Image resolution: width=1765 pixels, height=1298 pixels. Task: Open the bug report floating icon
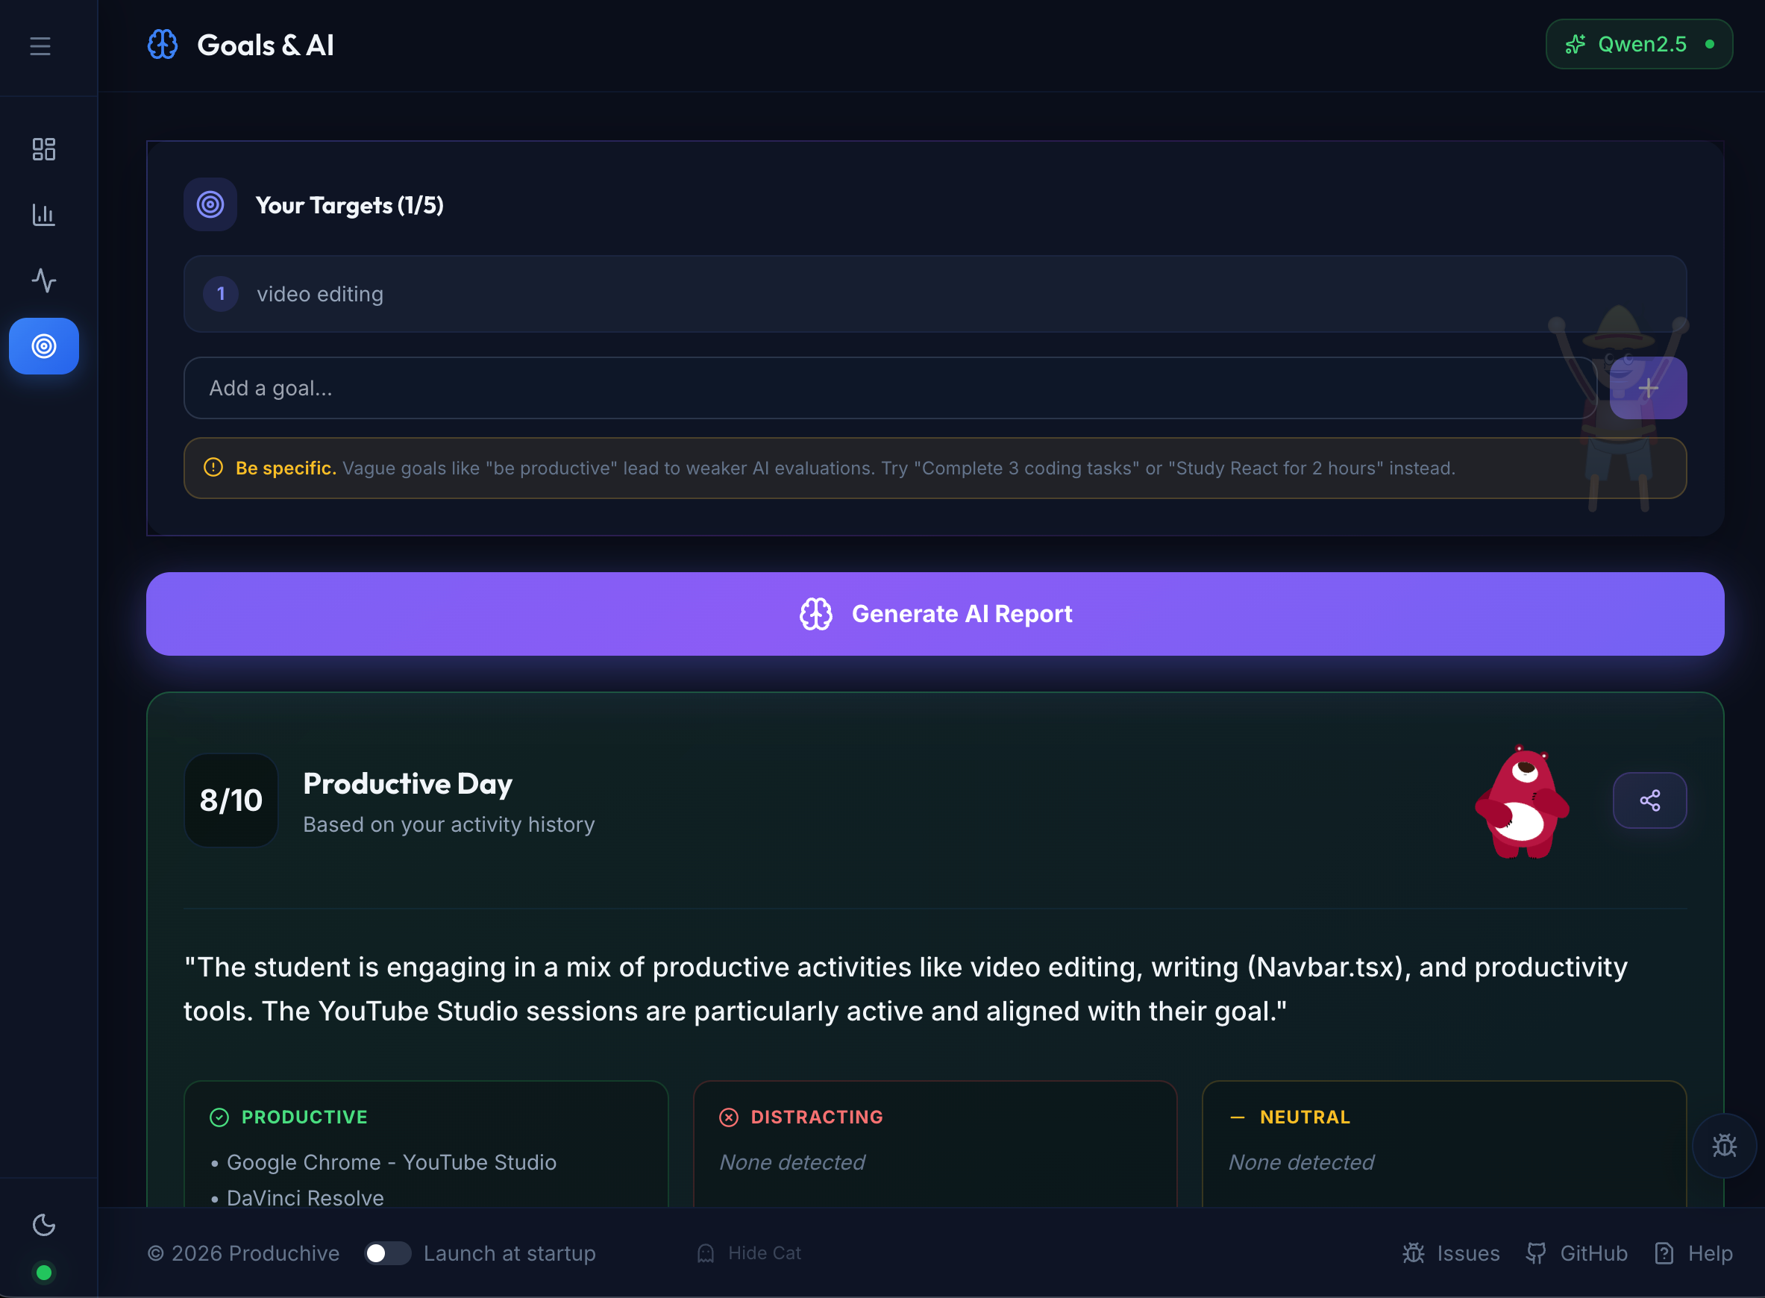click(x=1723, y=1145)
